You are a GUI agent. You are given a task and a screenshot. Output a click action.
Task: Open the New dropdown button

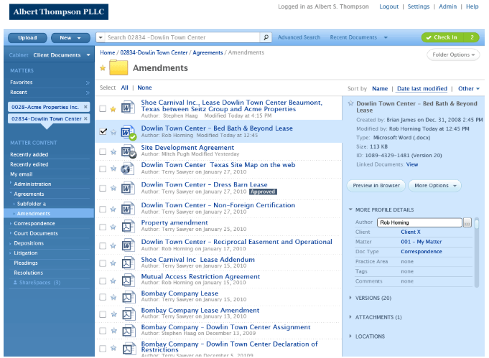click(x=70, y=38)
